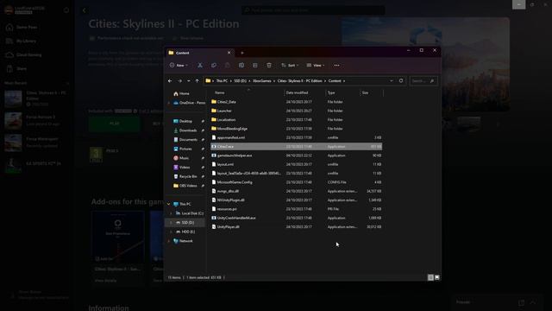Viewport: 552px width, 311px height.
Task: Expand the Network tree node
Action: coord(169,241)
